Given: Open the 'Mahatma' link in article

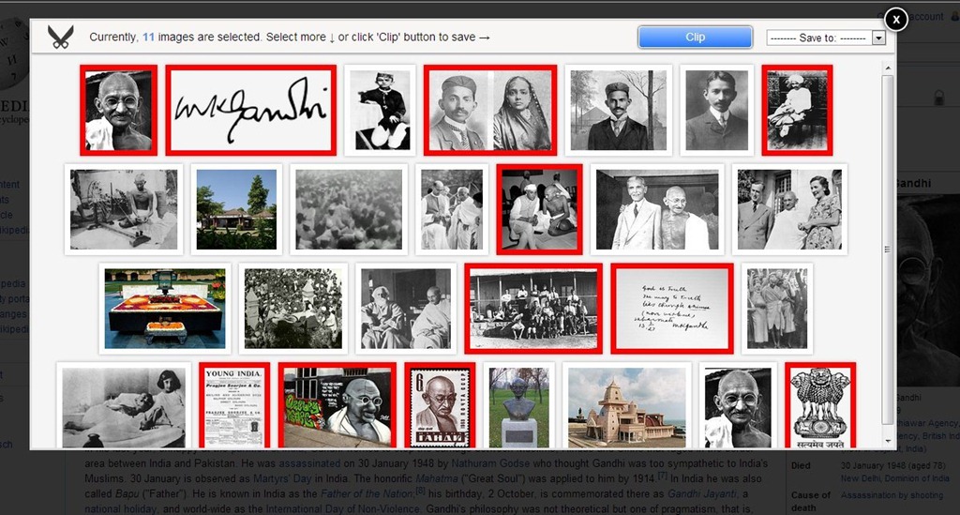Looking at the screenshot, I should [437, 478].
